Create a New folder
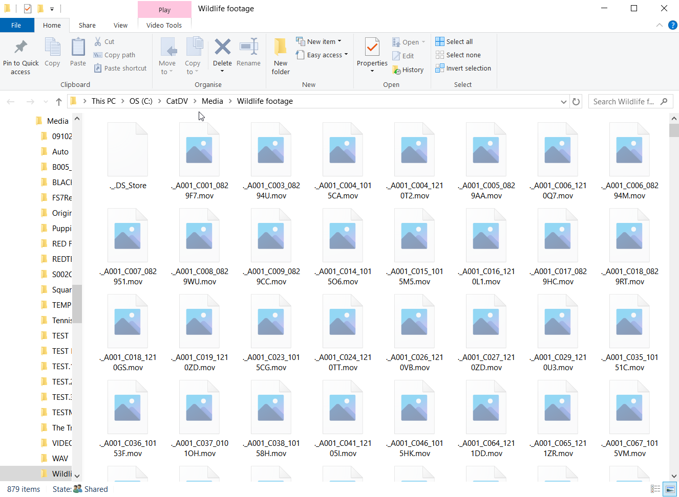This screenshot has height=497, width=679. click(281, 56)
